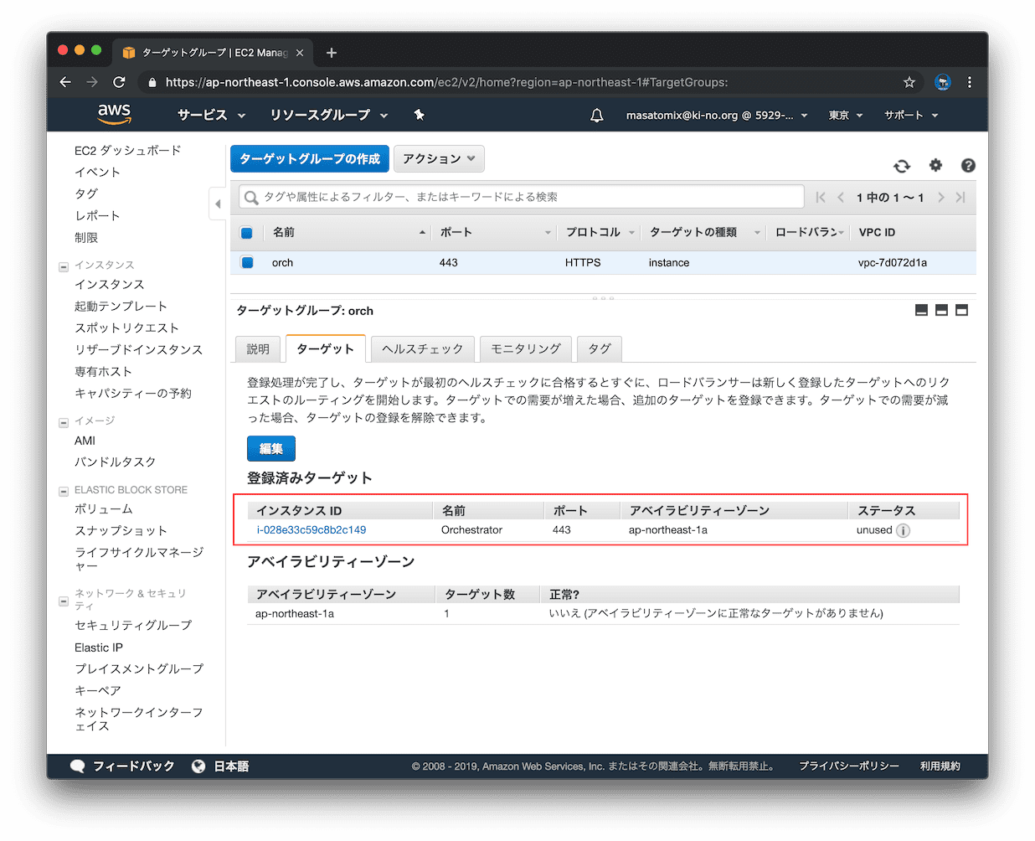Go to first page of results

821,198
